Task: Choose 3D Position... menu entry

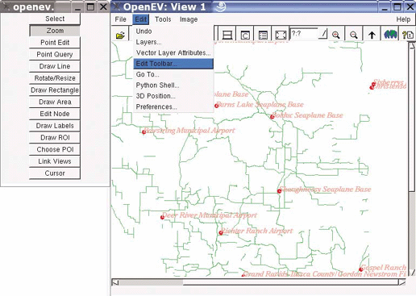Action: (173, 96)
